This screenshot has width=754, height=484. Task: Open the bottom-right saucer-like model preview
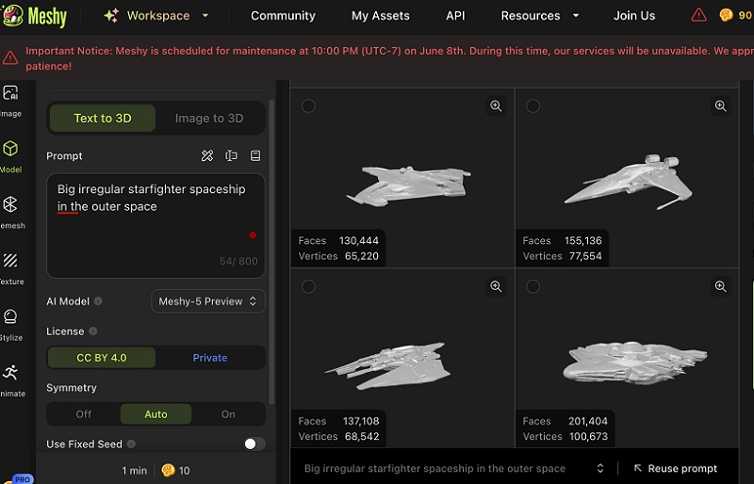coord(634,363)
